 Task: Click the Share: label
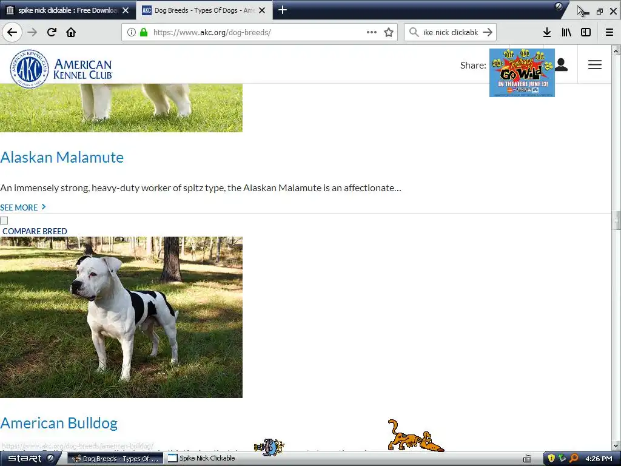(x=473, y=66)
